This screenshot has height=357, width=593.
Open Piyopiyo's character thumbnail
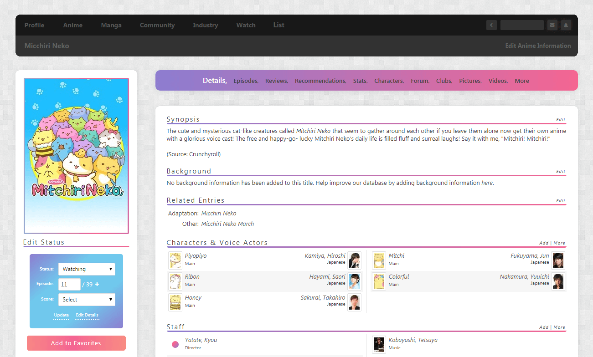point(175,260)
